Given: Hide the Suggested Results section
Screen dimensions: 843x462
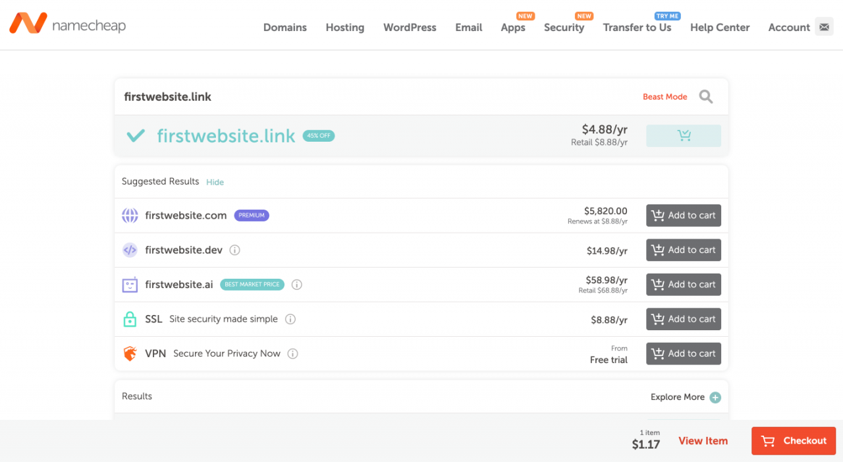Looking at the screenshot, I should (215, 182).
